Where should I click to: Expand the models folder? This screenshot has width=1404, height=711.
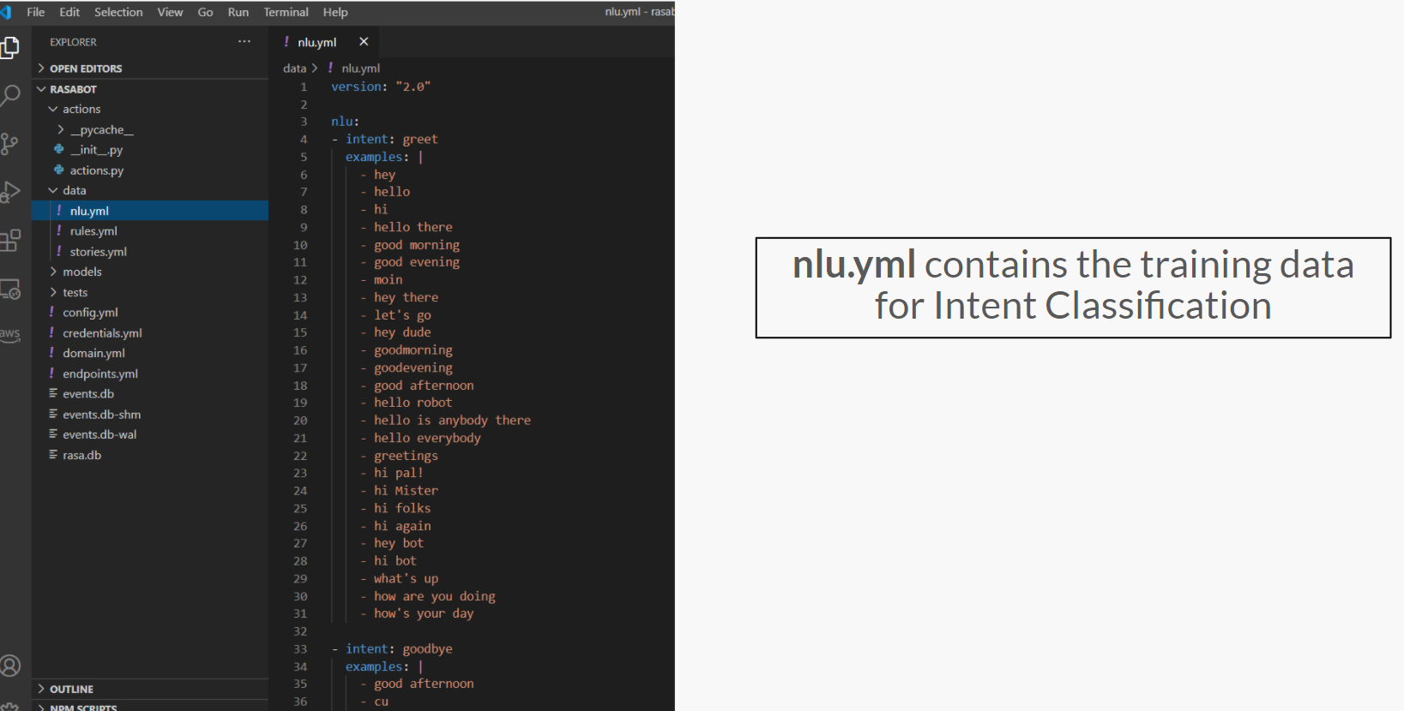click(x=150, y=272)
